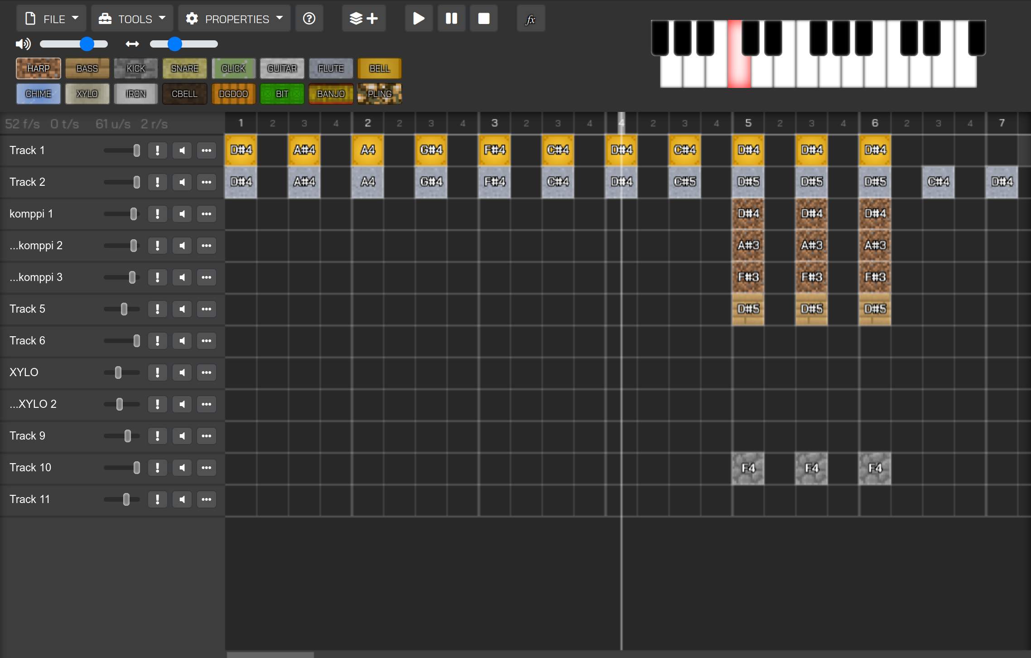
Task: Select the PLING instrument
Action: [x=380, y=94]
